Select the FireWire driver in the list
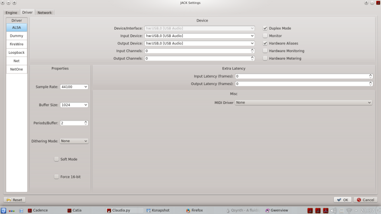381x214 pixels. [x=17, y=44]
